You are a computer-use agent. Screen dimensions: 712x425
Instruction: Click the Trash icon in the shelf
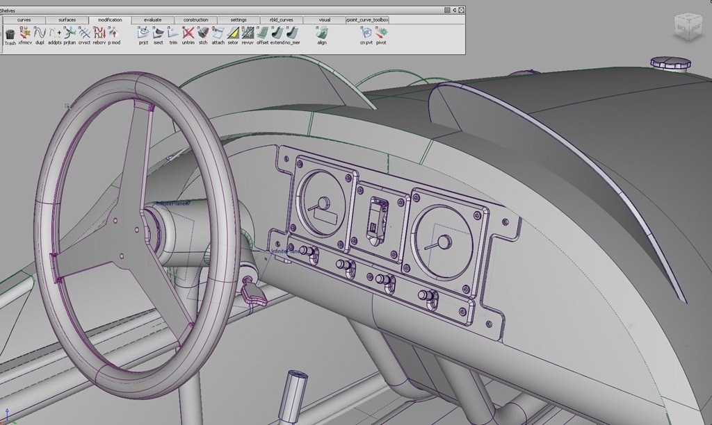(x=10, y=33)
